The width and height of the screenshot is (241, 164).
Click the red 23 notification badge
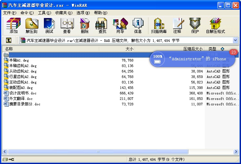[x=234, y=52]
